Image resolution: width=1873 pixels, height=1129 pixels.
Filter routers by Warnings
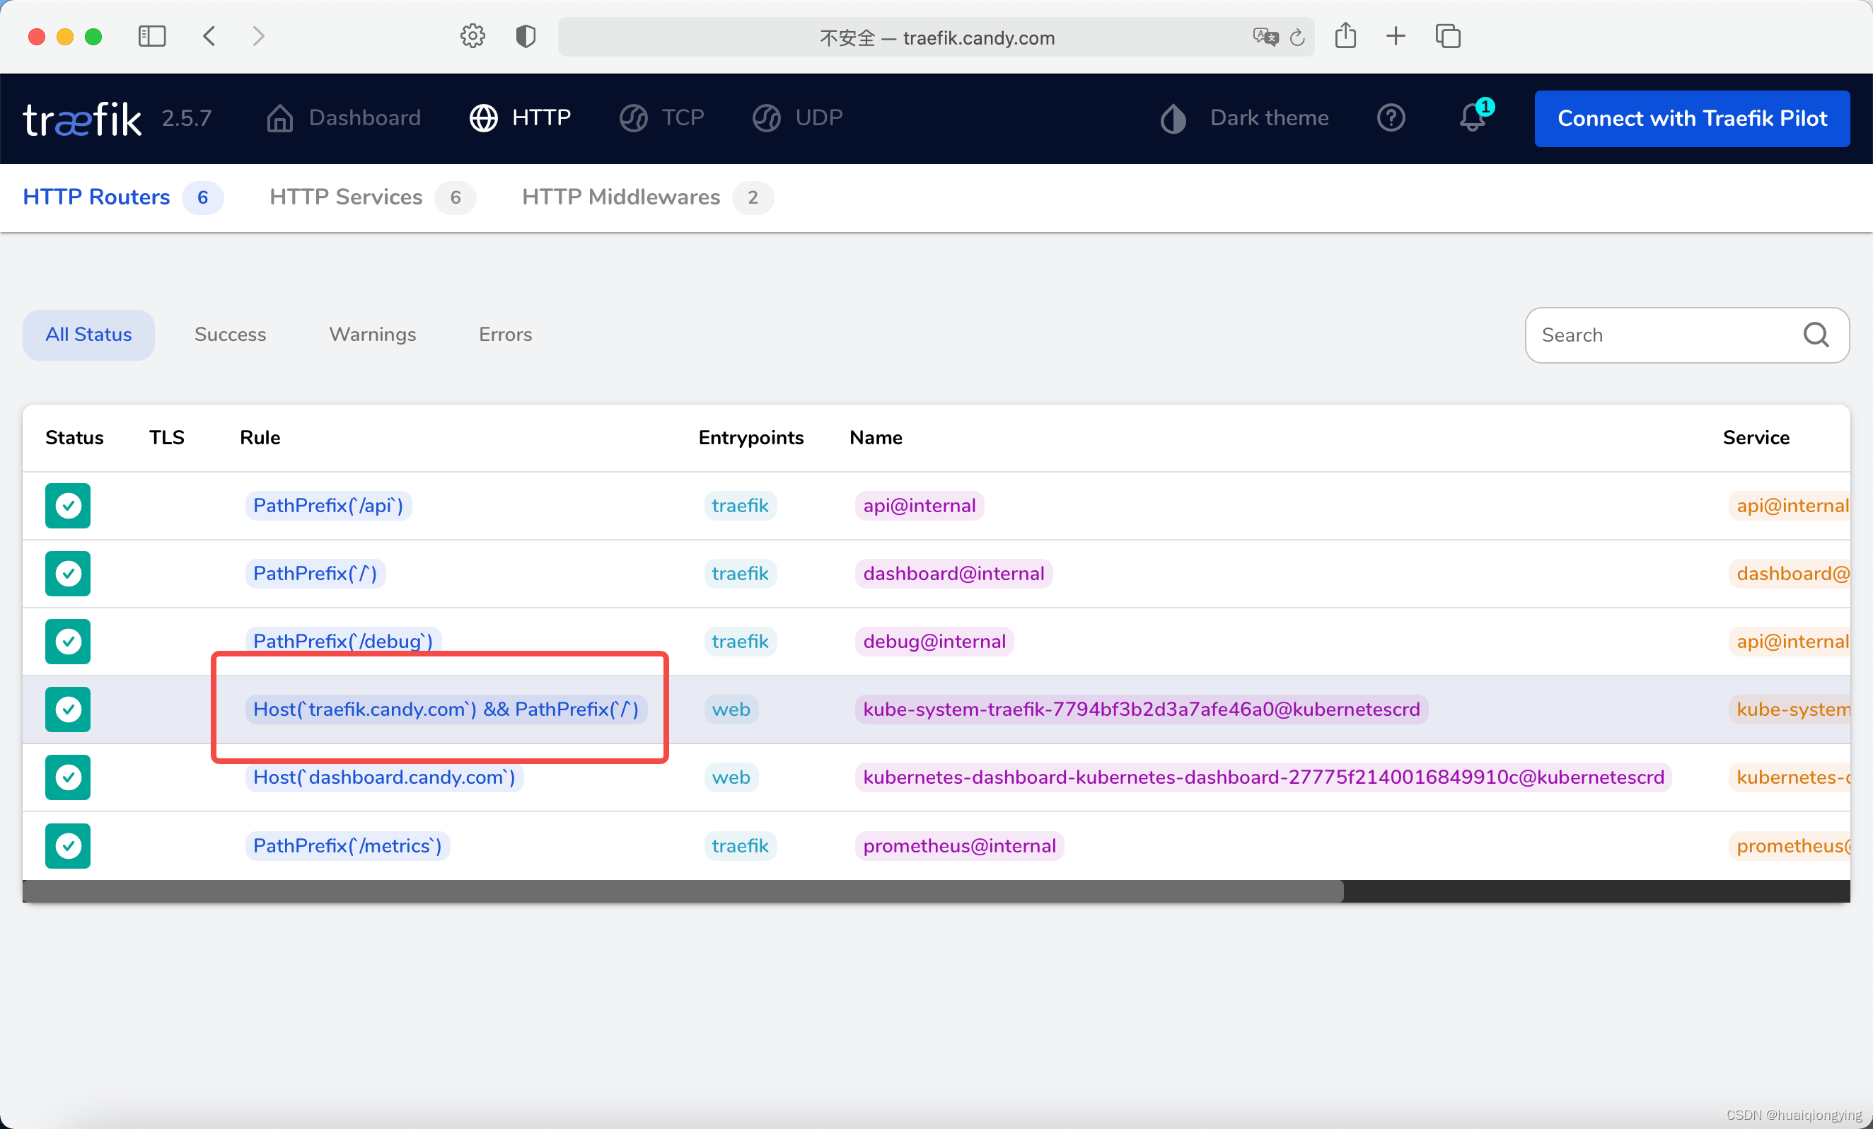click(373, 335)
